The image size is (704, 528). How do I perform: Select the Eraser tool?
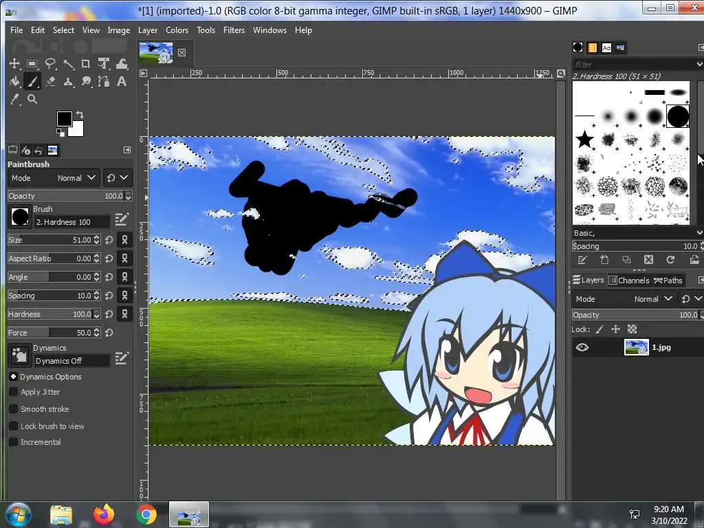49,82
